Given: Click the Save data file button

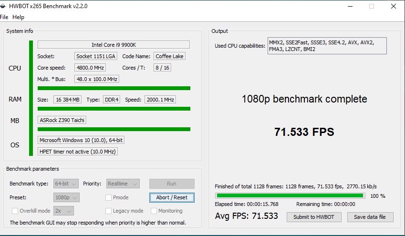Looking at the screenshot, I should 370,217.
